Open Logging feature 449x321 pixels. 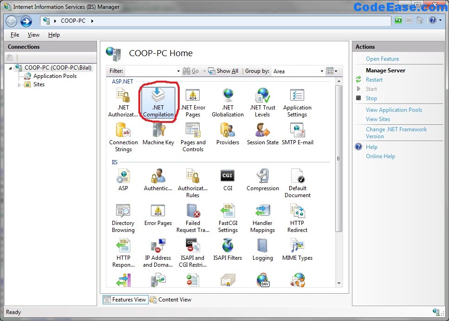pos(263,250)
